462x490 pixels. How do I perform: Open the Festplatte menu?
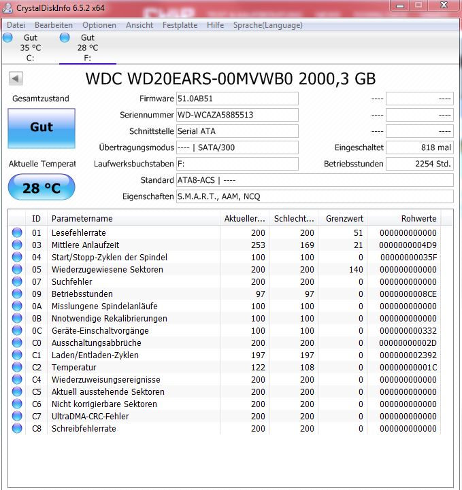[180, 25]
